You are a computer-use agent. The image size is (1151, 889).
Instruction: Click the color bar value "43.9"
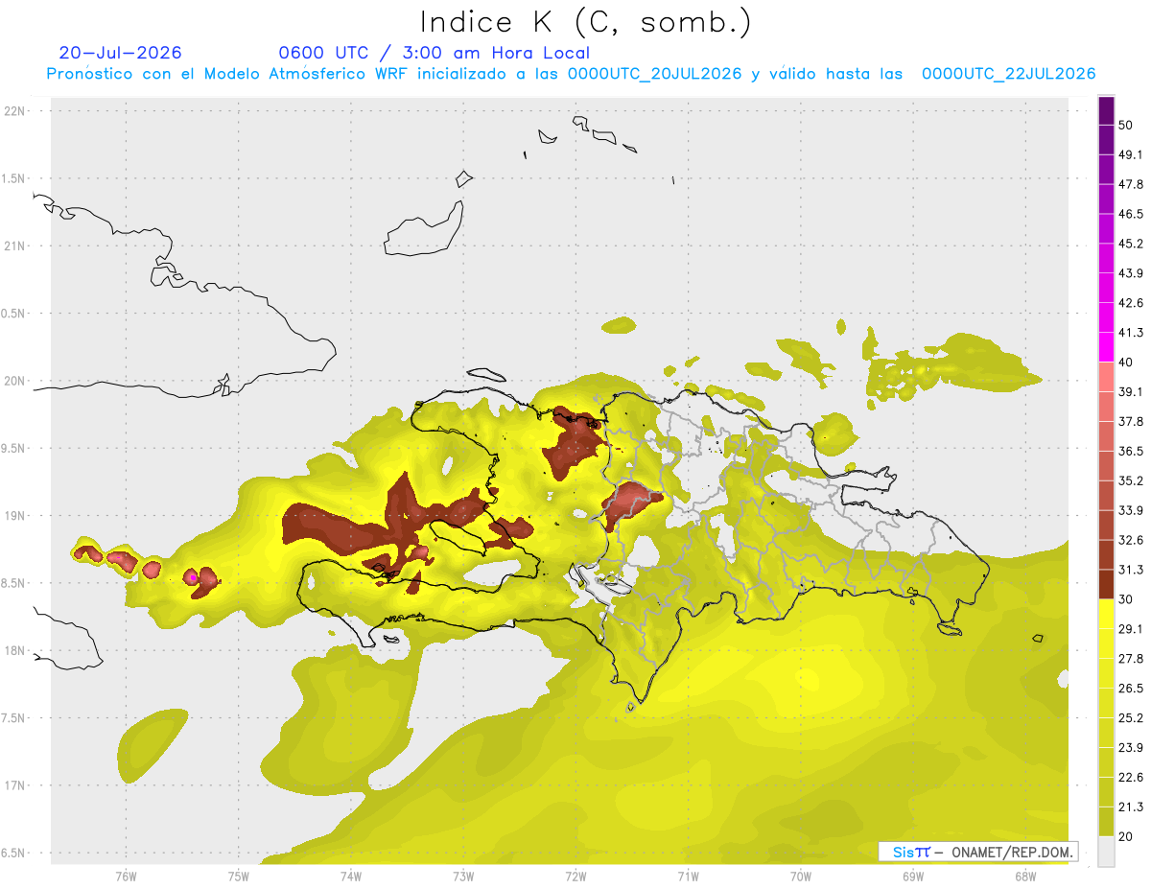click(x=1130, y=273)
